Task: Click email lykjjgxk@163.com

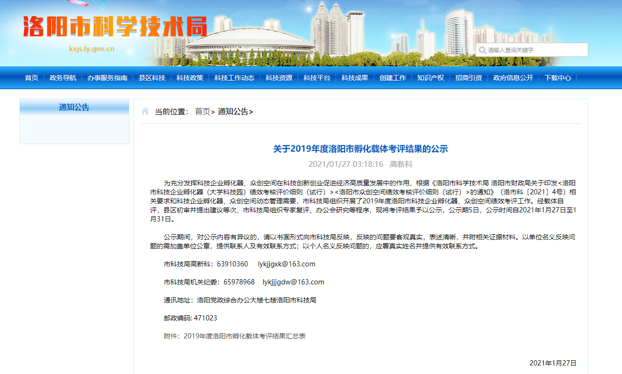Action: [286, 264]
